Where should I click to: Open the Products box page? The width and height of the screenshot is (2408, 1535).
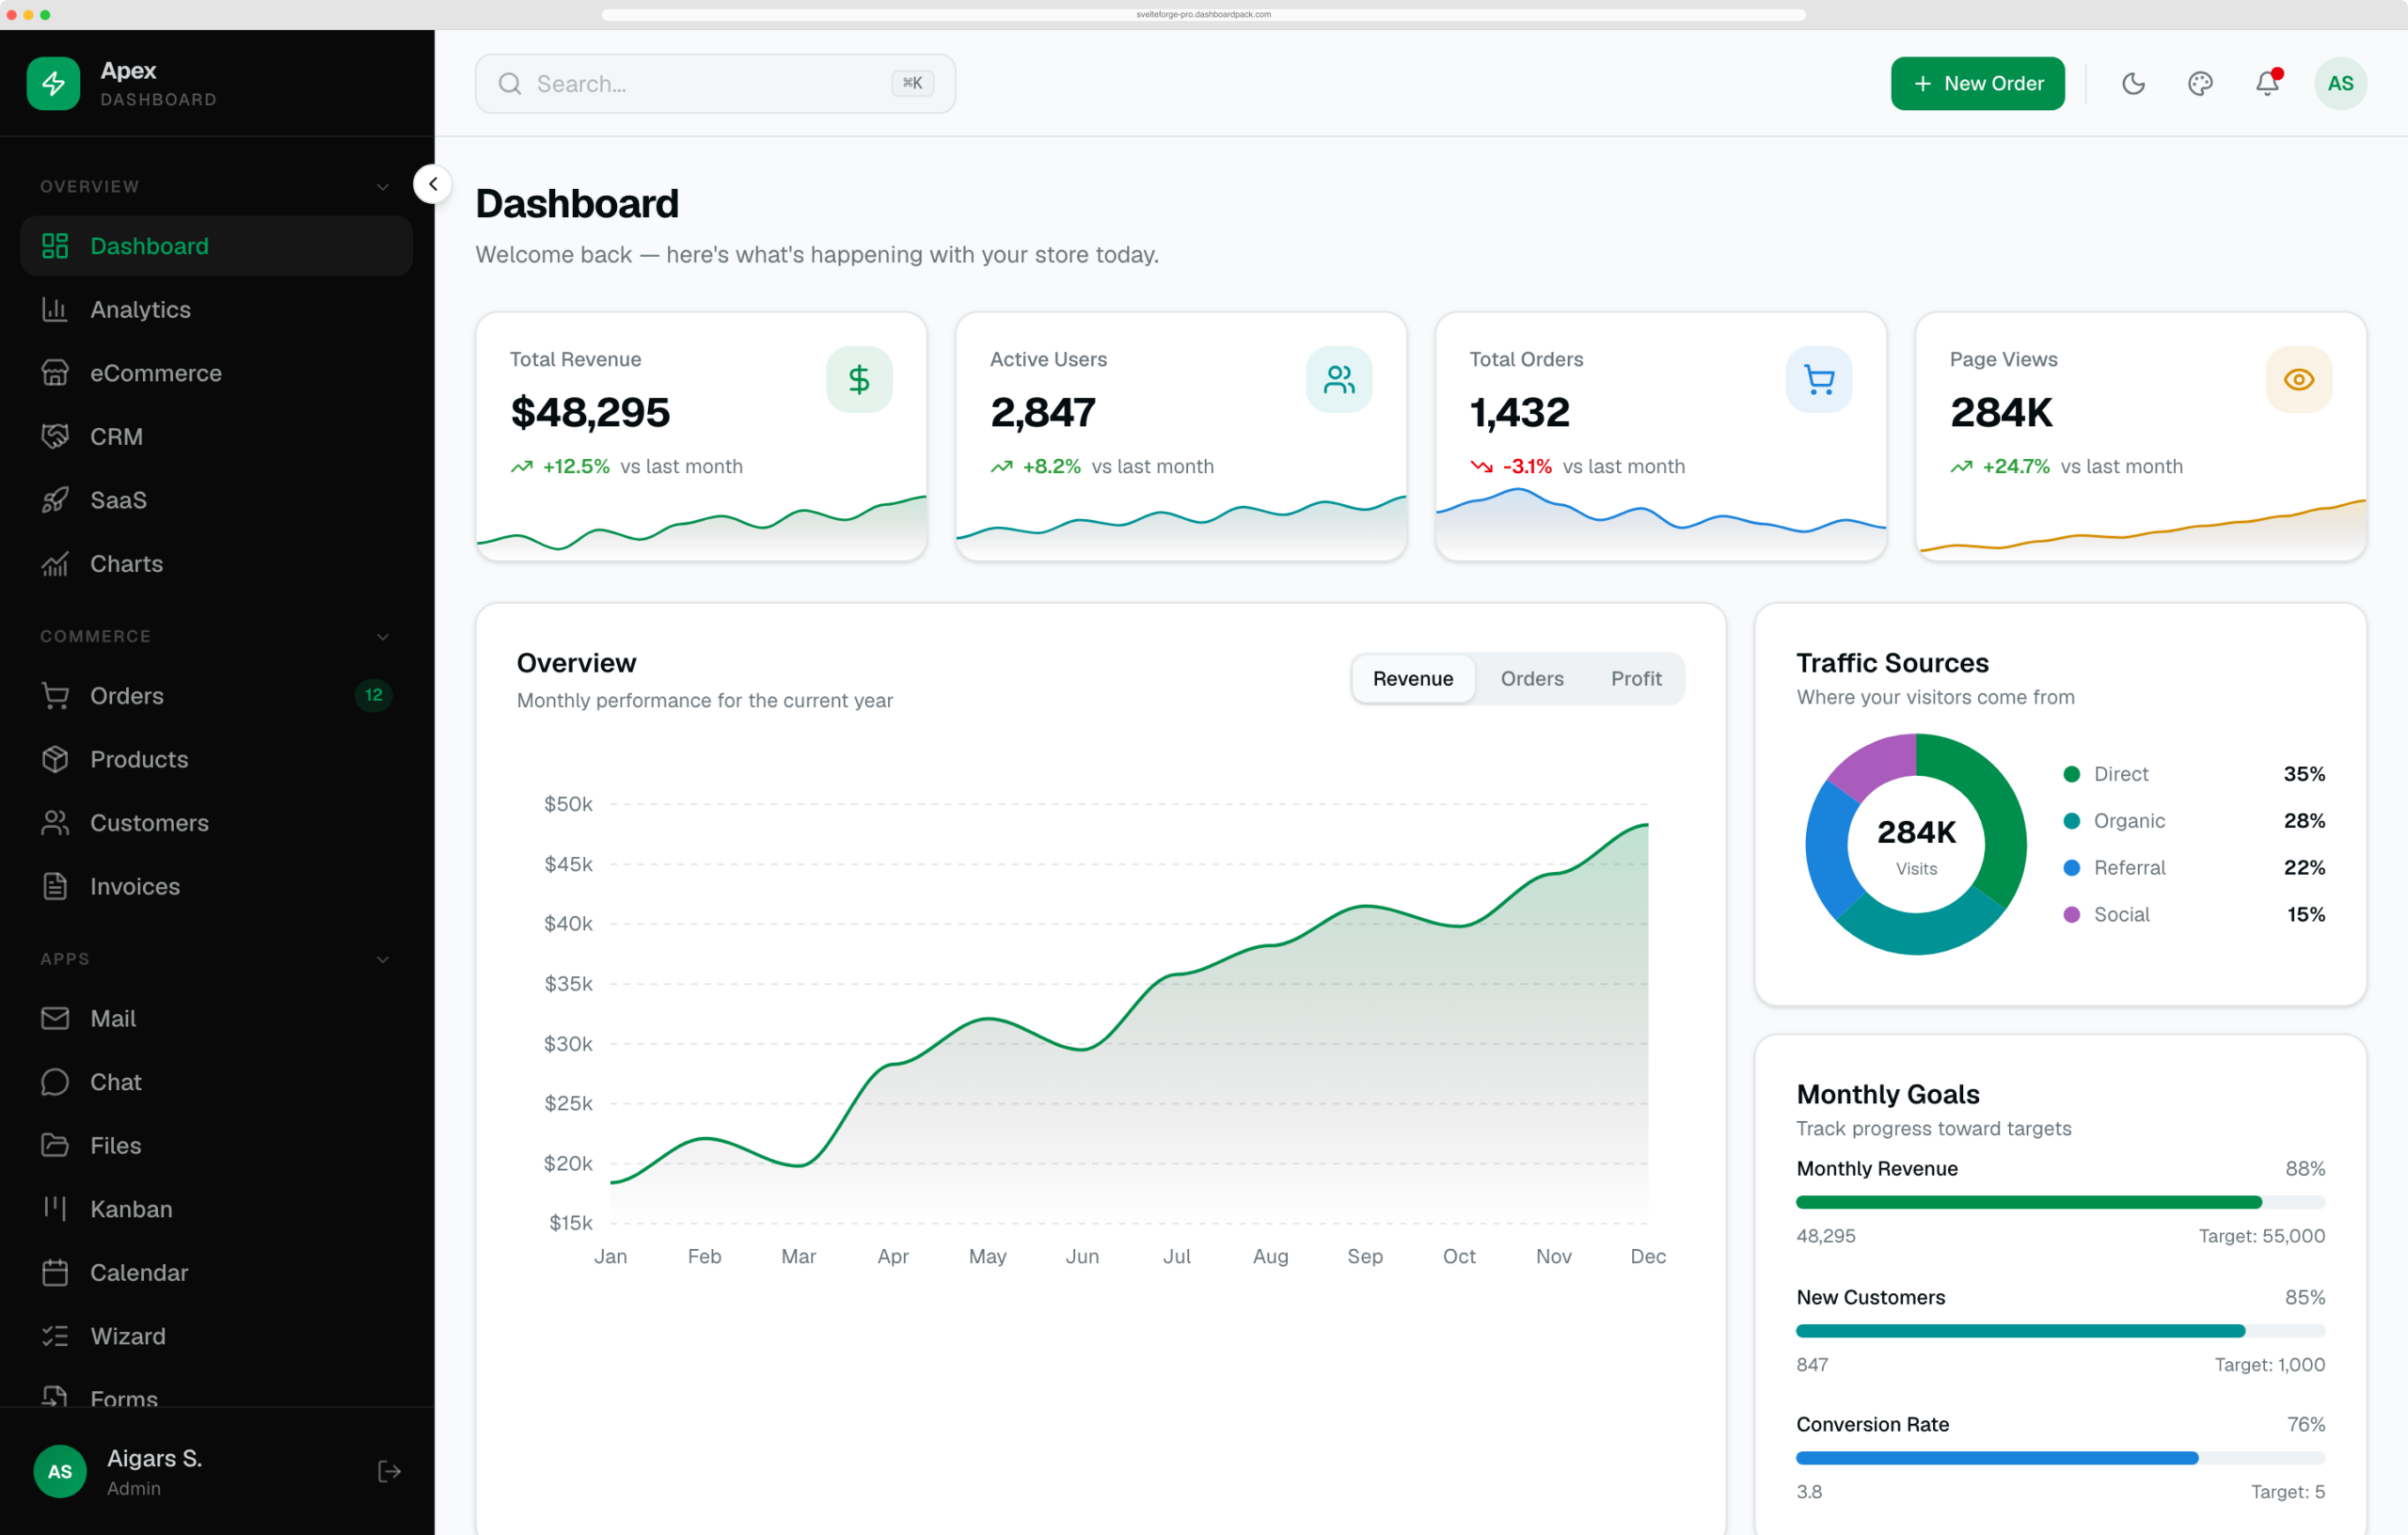pos(216,759)
